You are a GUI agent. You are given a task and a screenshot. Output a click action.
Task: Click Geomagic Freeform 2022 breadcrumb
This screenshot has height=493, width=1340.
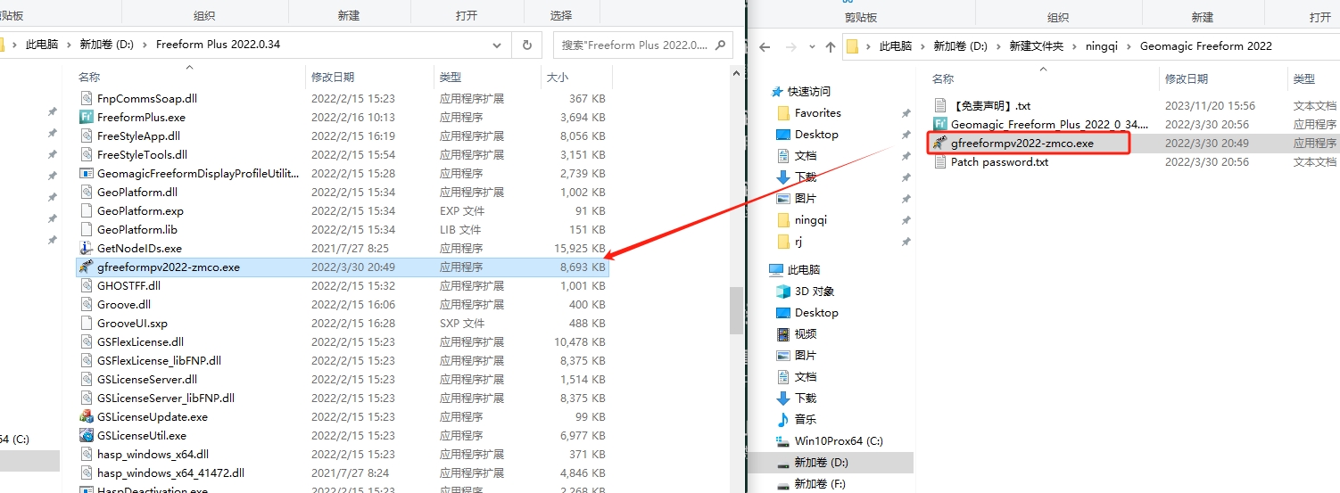[x=1206, y=46]
